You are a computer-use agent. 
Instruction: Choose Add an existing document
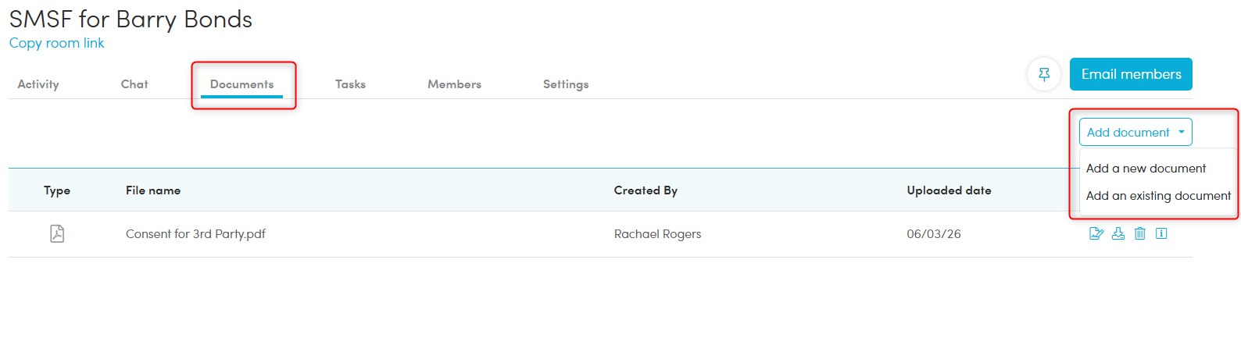coord(1158,196)
